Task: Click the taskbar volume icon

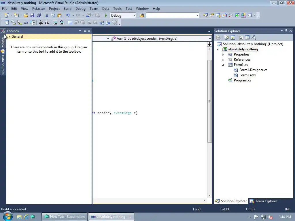Action: point(270,217)
